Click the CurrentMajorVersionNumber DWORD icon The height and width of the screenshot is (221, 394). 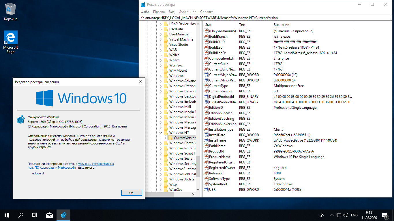coord(206,75)
